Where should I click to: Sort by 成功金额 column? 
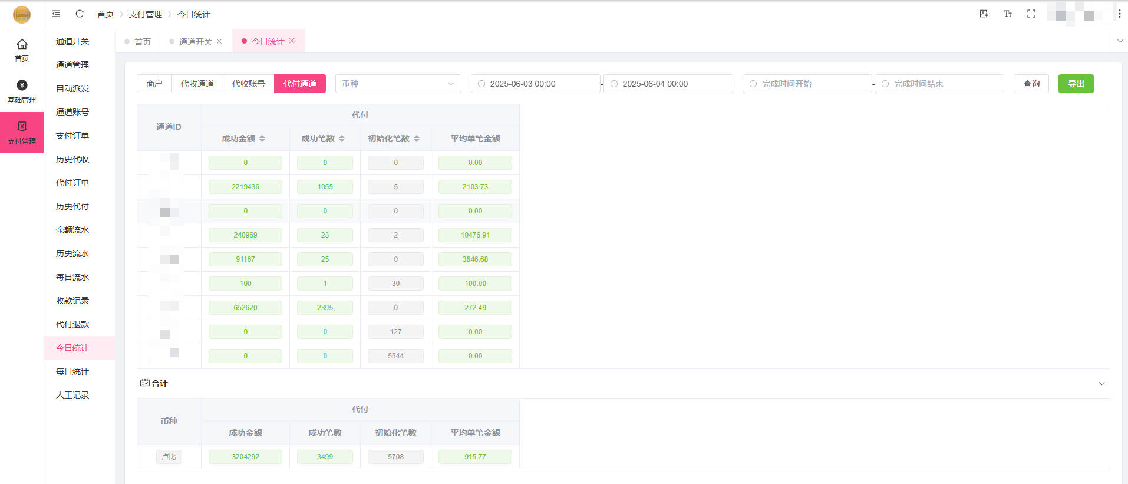click(262, 139)
